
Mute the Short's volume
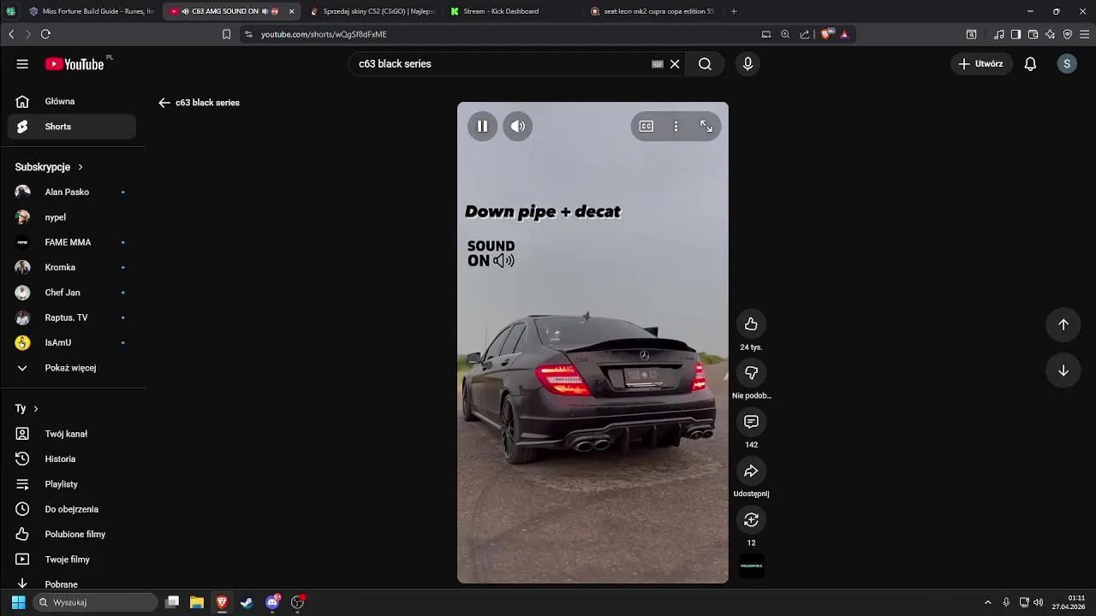(517, 127)
